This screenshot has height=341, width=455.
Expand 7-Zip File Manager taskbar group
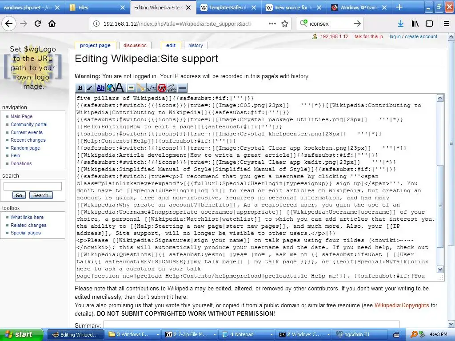point(190,335)
